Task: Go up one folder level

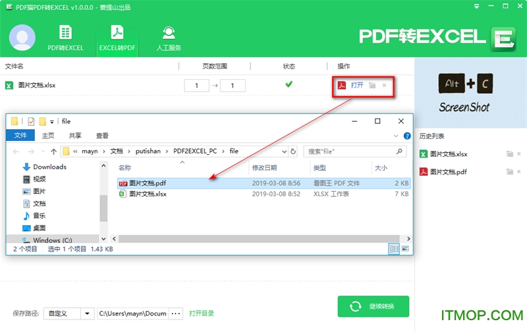Action: tap(53, 152)
